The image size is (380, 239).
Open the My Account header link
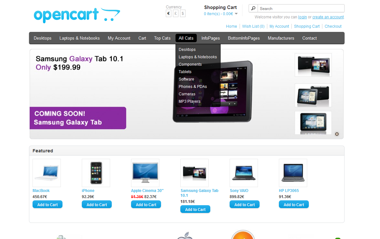click(279, 26)
